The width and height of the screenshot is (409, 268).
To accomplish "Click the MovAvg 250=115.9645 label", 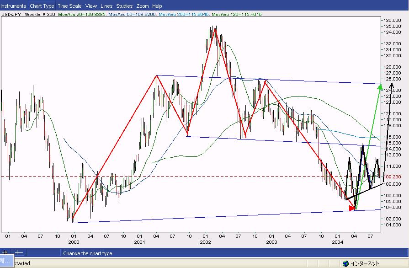I will click(184, 14).
